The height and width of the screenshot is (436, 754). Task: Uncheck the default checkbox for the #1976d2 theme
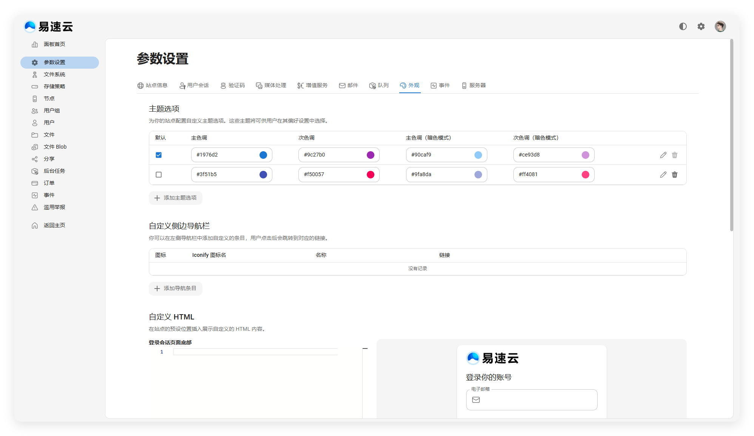point(159,155)
